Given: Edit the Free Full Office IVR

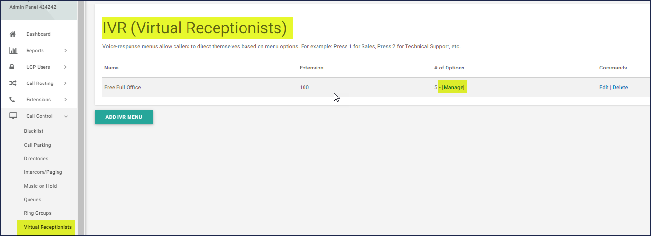Looking at the screenshot, I should [x=604, y=87].
